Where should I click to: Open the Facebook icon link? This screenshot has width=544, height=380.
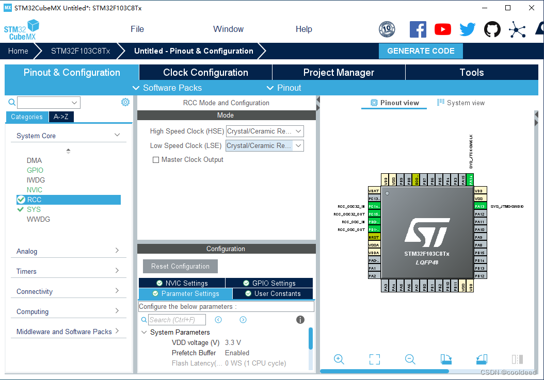(418, 29)
